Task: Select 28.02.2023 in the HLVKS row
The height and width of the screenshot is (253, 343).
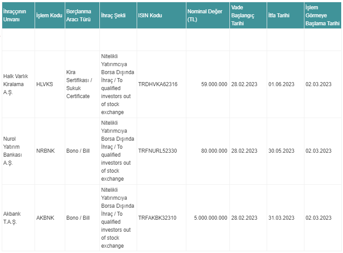Action: 244,84
